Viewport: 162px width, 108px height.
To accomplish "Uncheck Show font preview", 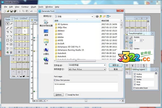I will (55, 80).
